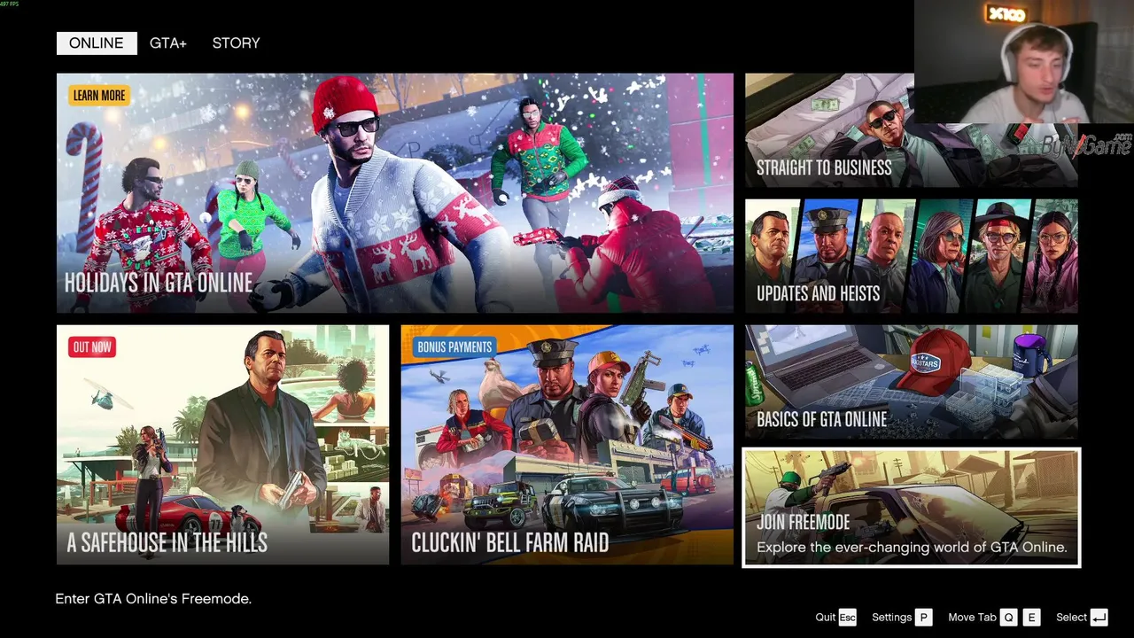Click the E key icon to move tab
Viewport: 1134px width, 638px height.
1031,618
